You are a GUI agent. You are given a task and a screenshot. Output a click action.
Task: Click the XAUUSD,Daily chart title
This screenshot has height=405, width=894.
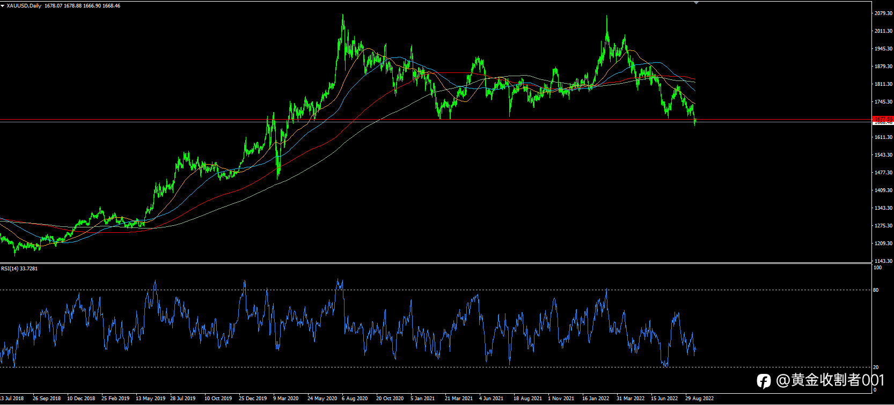[x=24, y=6]
